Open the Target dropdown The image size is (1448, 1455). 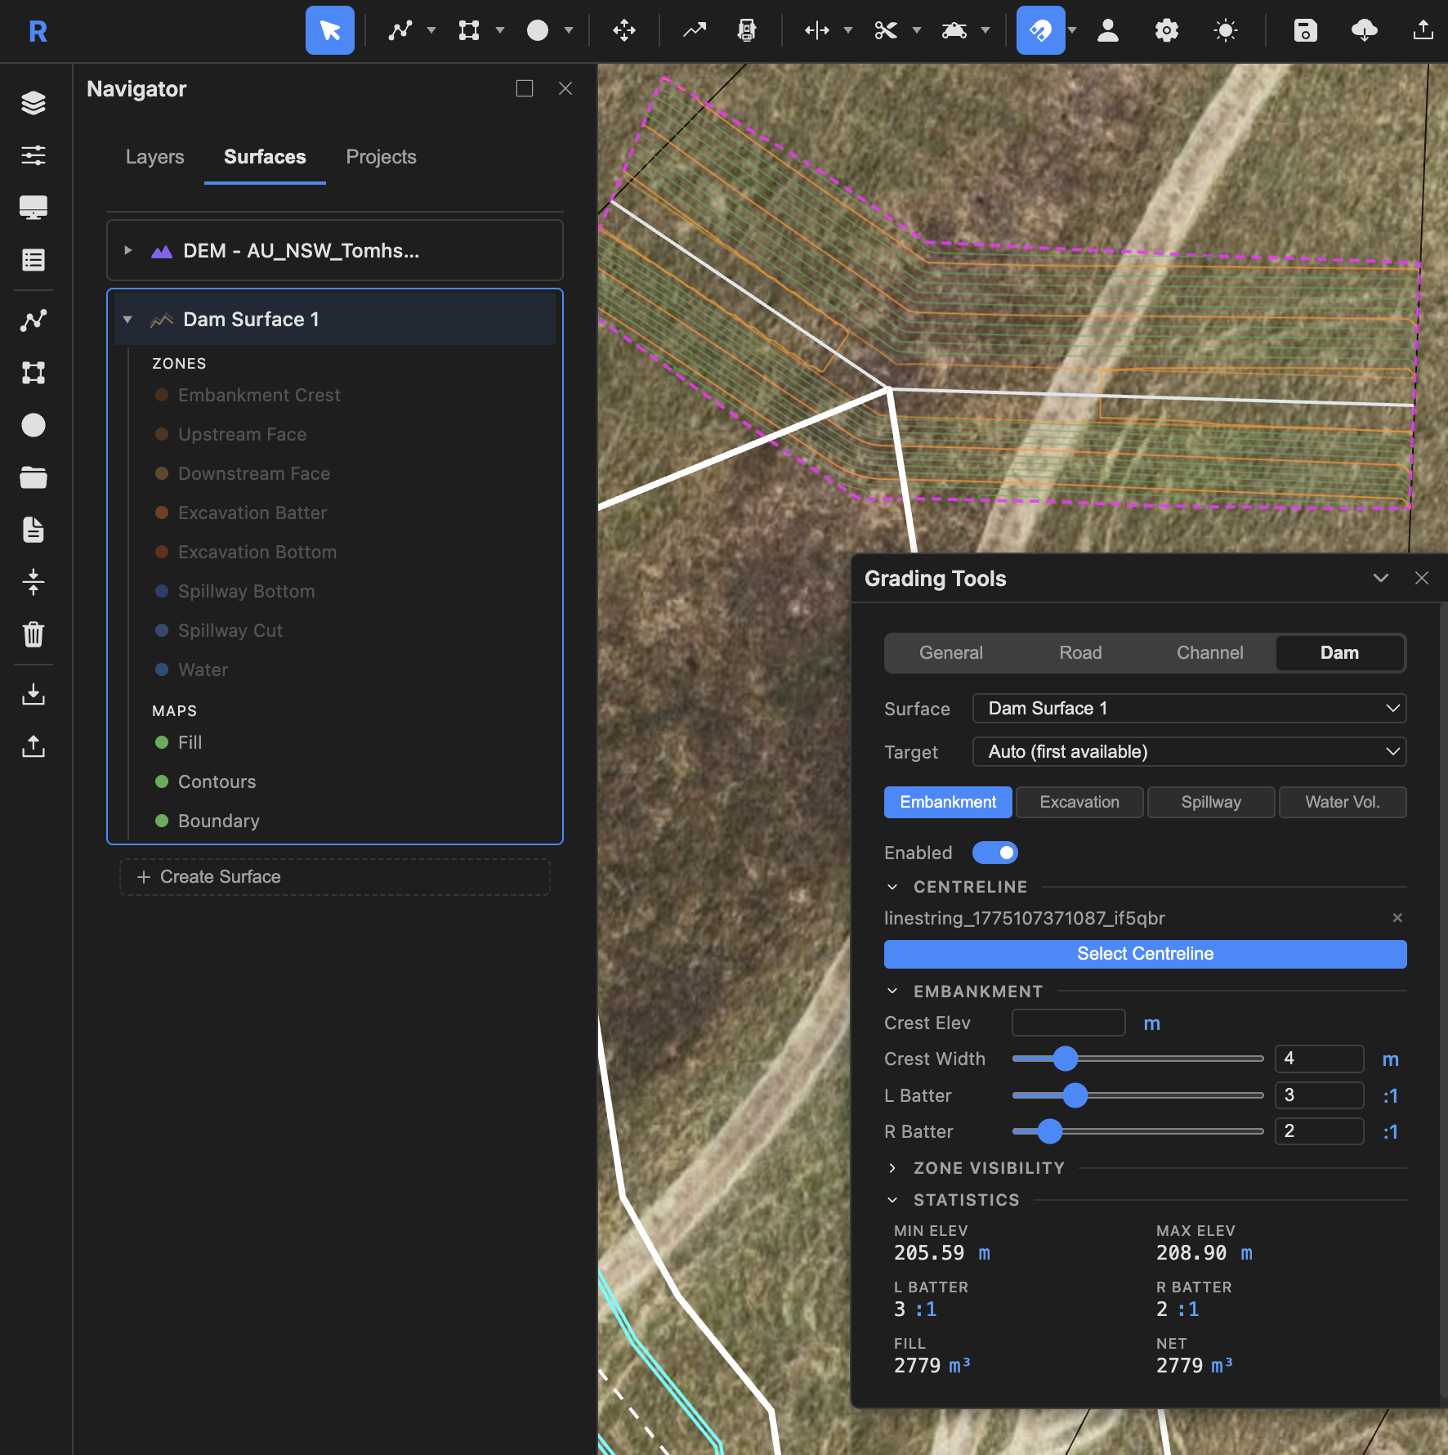coord(1189,752)
